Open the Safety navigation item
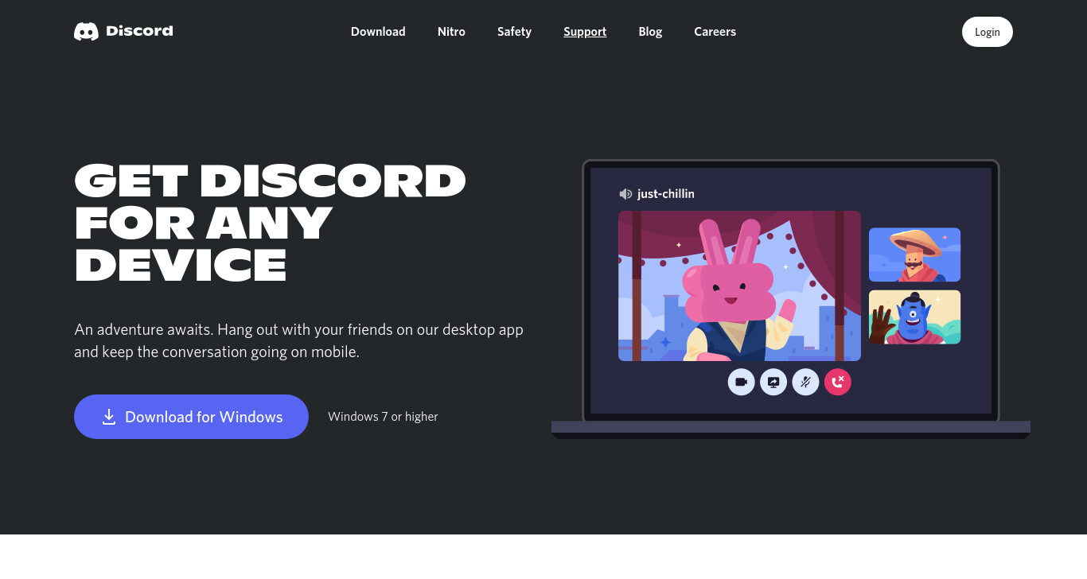Image resolution: width=1087 pixels, height=579 pixels. 514,32
